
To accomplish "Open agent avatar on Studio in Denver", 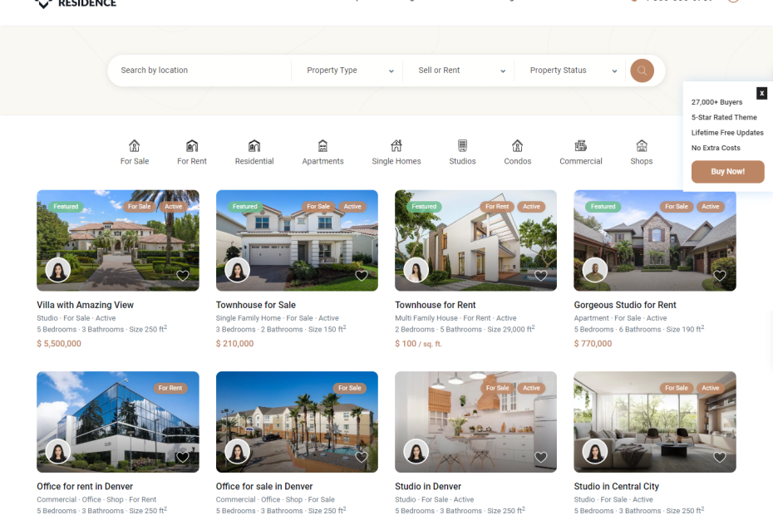I will (x=416, y=451).
